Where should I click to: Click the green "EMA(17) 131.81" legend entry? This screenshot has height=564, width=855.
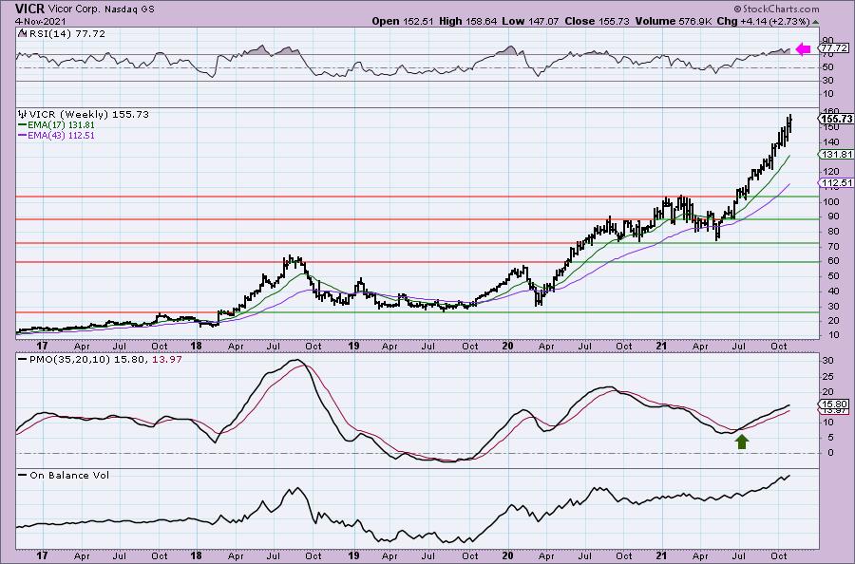(56, 124)
